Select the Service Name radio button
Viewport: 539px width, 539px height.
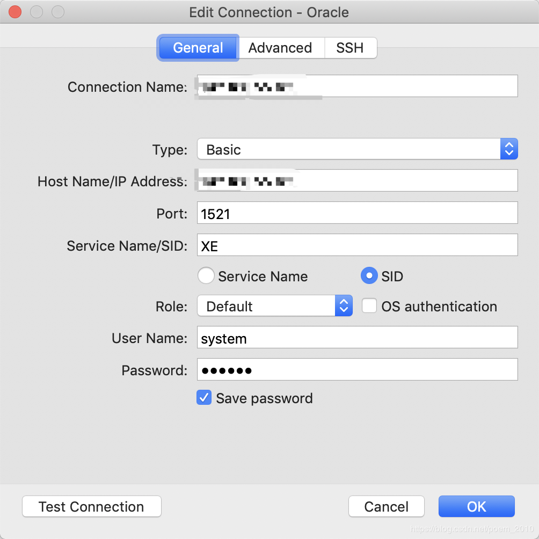click(x=206, y=276)
